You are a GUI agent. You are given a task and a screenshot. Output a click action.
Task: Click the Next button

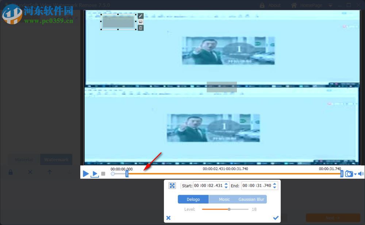333,218
